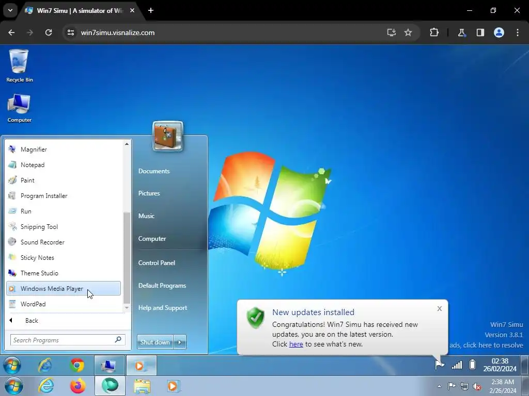Open the browser Extensions puzzle icon
The image size is (529, 396).
coord(434,32)
